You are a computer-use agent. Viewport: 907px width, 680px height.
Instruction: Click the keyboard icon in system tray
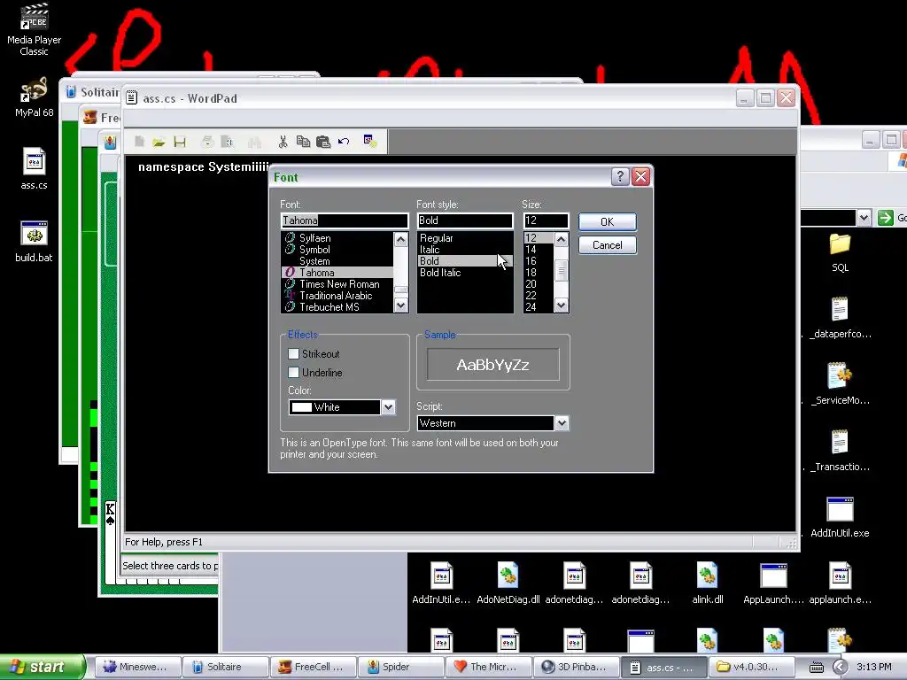pos(816,668)
